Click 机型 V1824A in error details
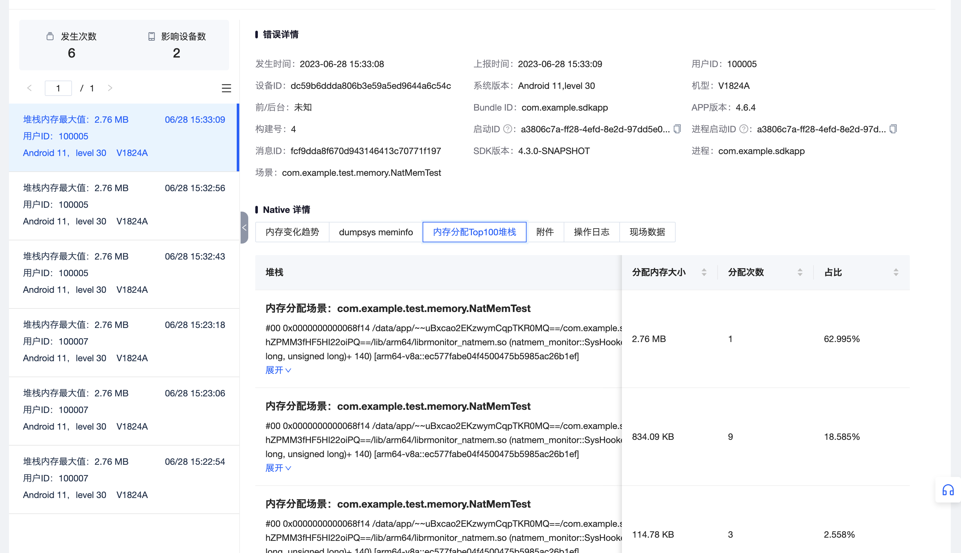 click(734, 86)
